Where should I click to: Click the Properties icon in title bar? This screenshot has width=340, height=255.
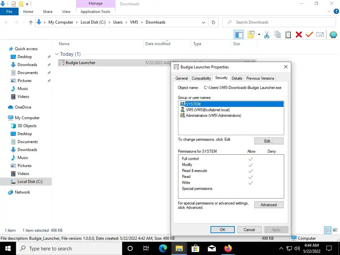(14, 4)
